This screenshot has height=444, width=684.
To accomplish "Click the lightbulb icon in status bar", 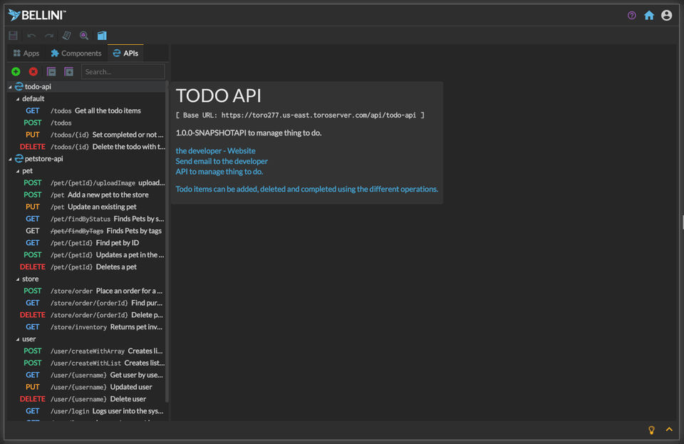I will [x=651, y=430].
